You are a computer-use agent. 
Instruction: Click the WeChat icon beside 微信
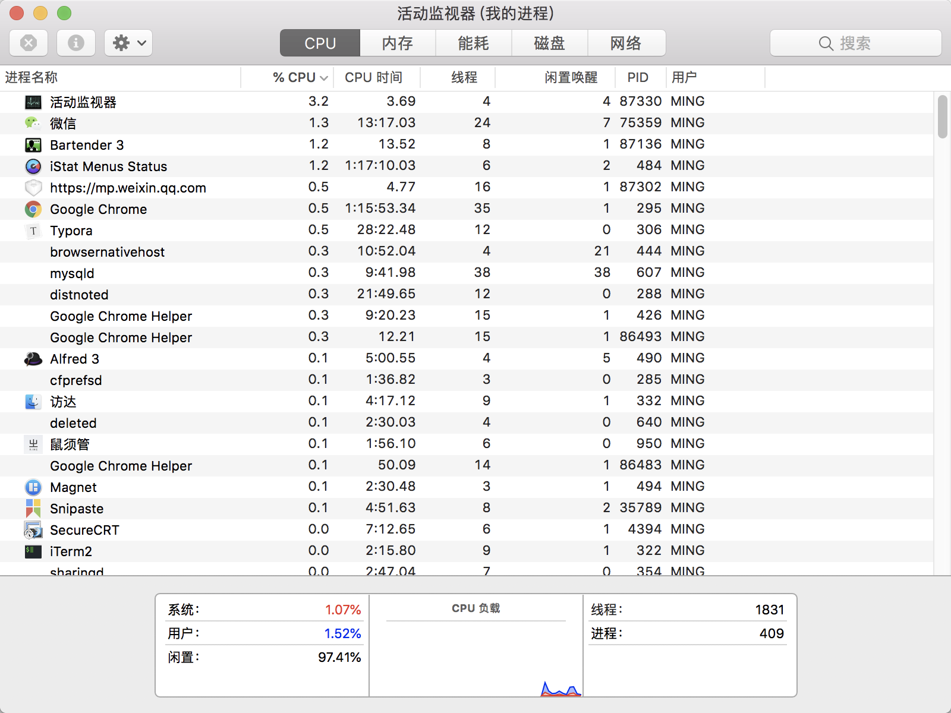(x=33, y=124)
